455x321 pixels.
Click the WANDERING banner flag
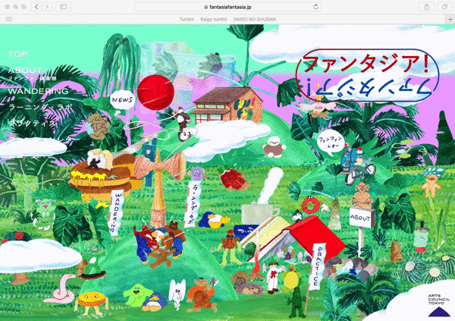pyautogui.click(x=118, y=212)
